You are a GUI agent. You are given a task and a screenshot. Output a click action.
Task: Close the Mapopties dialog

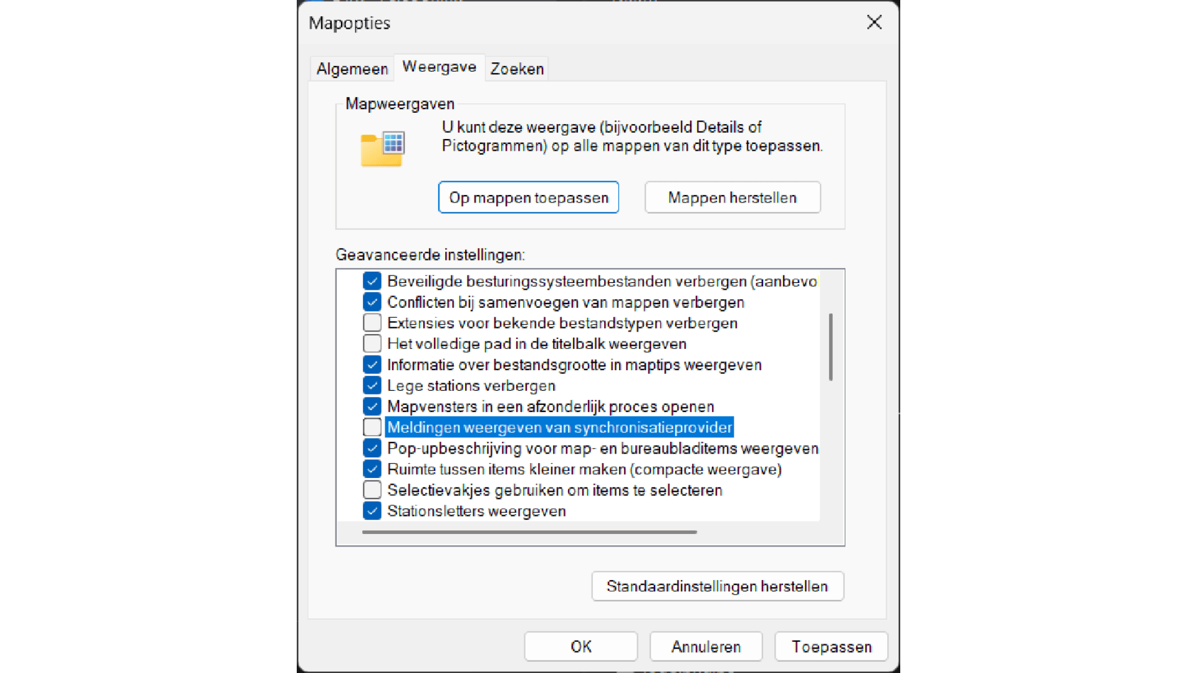(874, 22)
